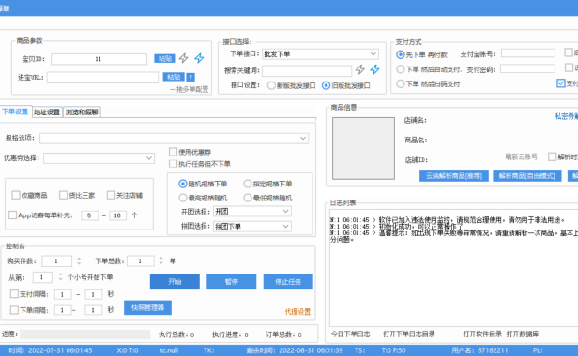Screen dimensions: 578x356
Task: Select 旧版批发接口 radio option
Action: point(345,85)
